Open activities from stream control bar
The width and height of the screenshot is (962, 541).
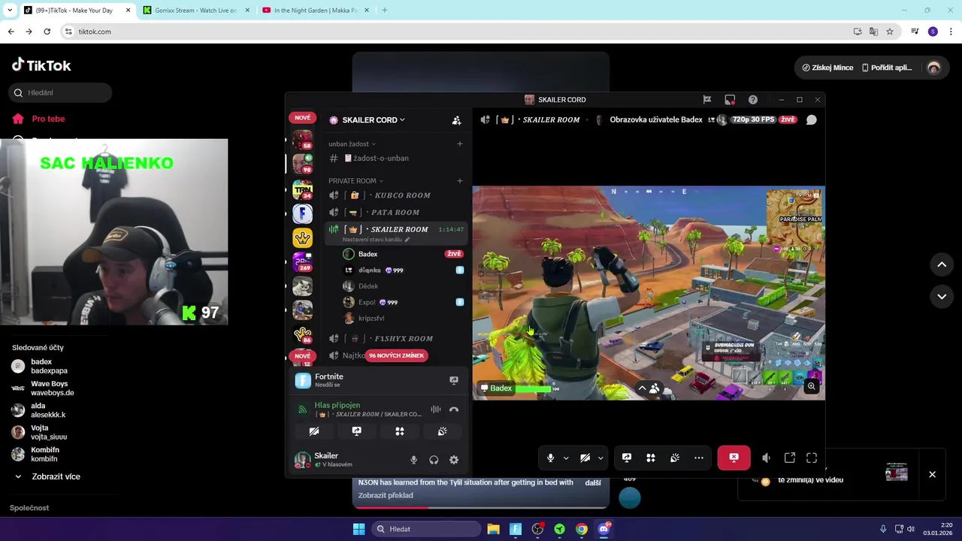651,458
